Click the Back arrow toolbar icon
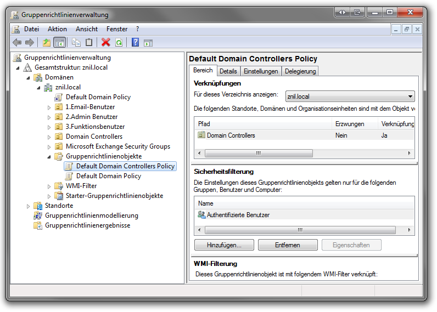The image size is (437, 312). pyautogui.click(x=17, y=43)
